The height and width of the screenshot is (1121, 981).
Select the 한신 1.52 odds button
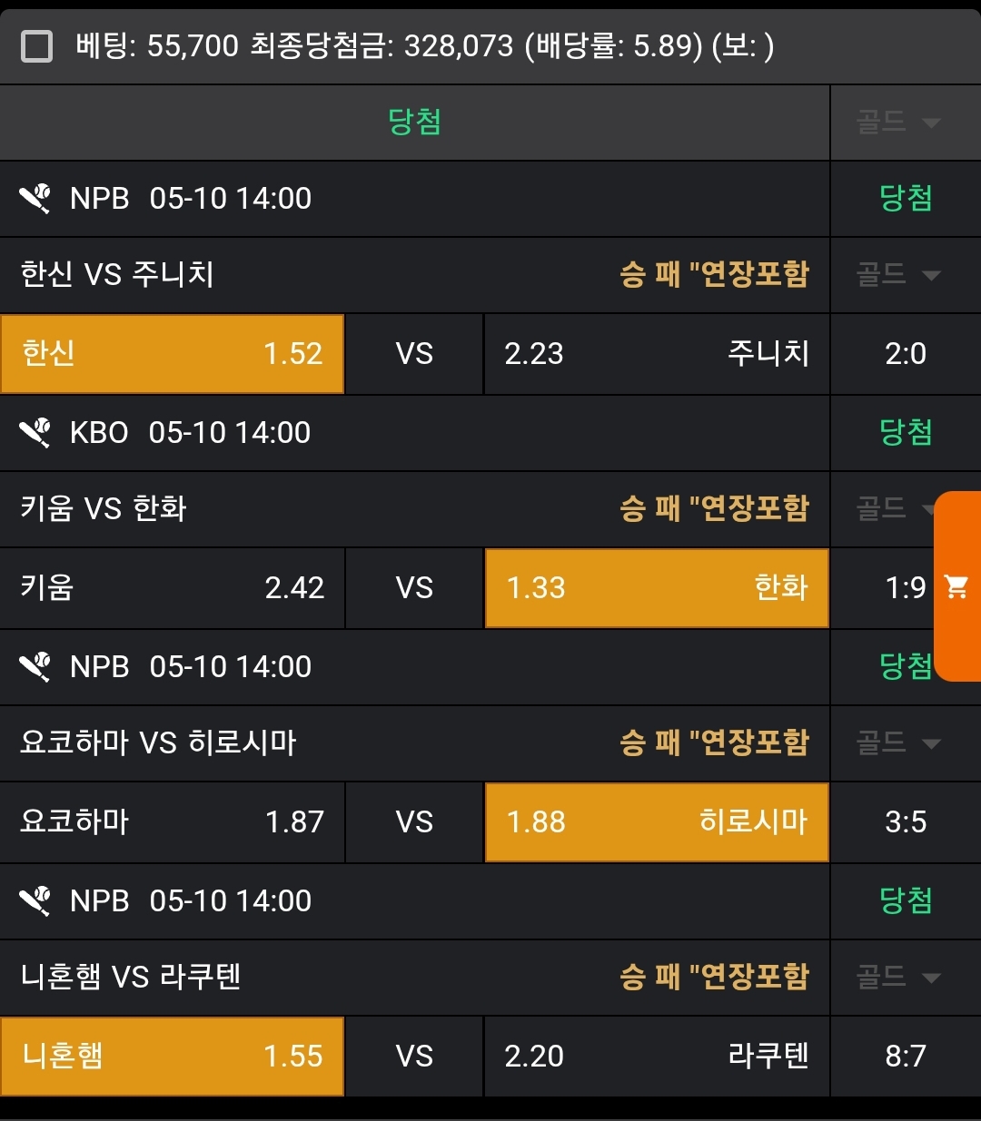[x=172, y=353]
